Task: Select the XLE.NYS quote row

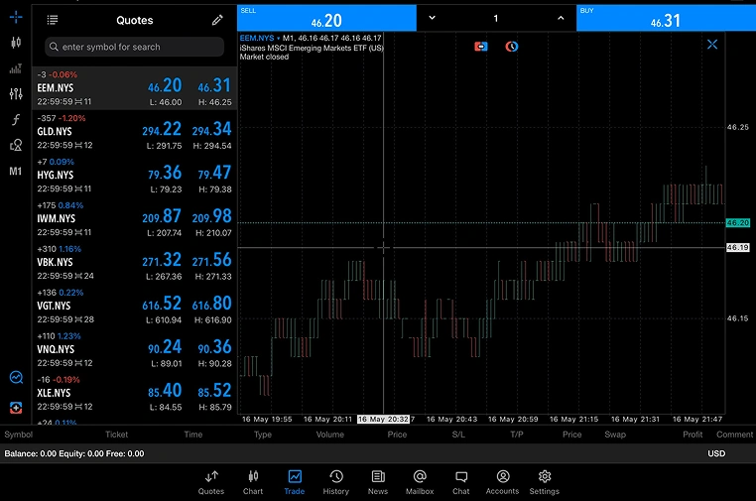Action: [135, 394]
